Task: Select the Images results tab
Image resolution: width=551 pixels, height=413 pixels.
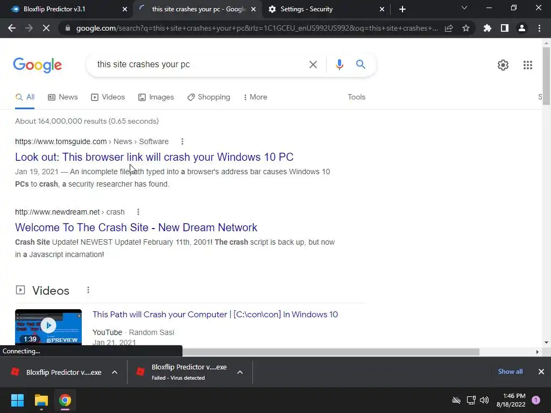Action: pyautogui.click(x=156, y=97)
